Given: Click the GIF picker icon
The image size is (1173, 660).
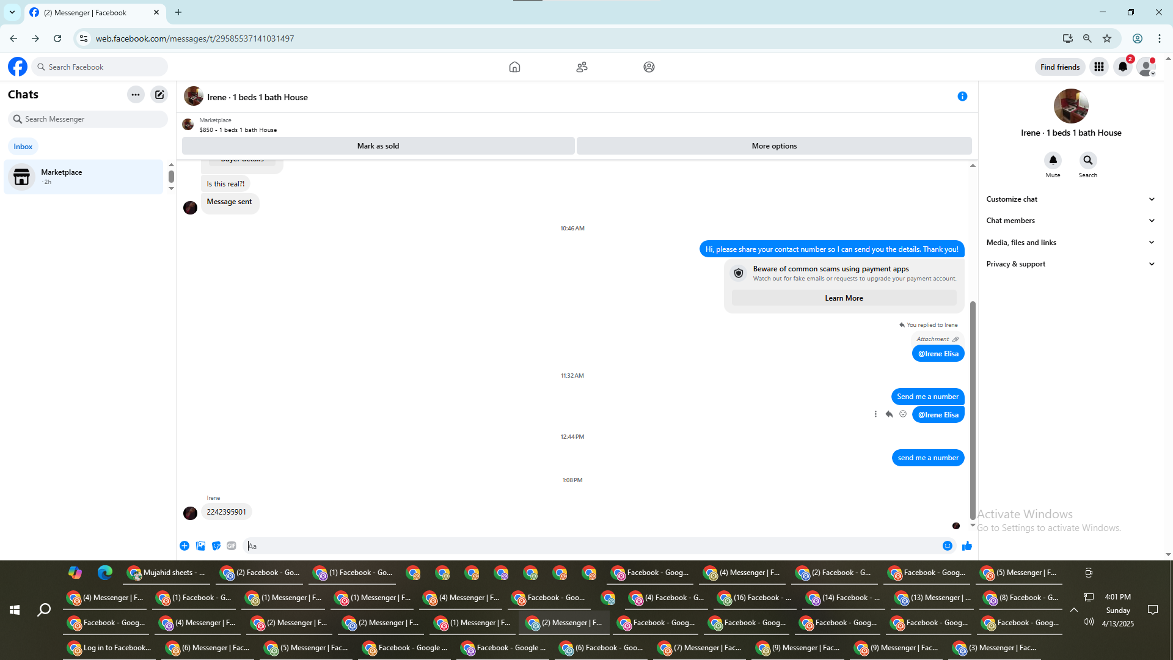Looking at the screenshot, I should click(232, 546).
